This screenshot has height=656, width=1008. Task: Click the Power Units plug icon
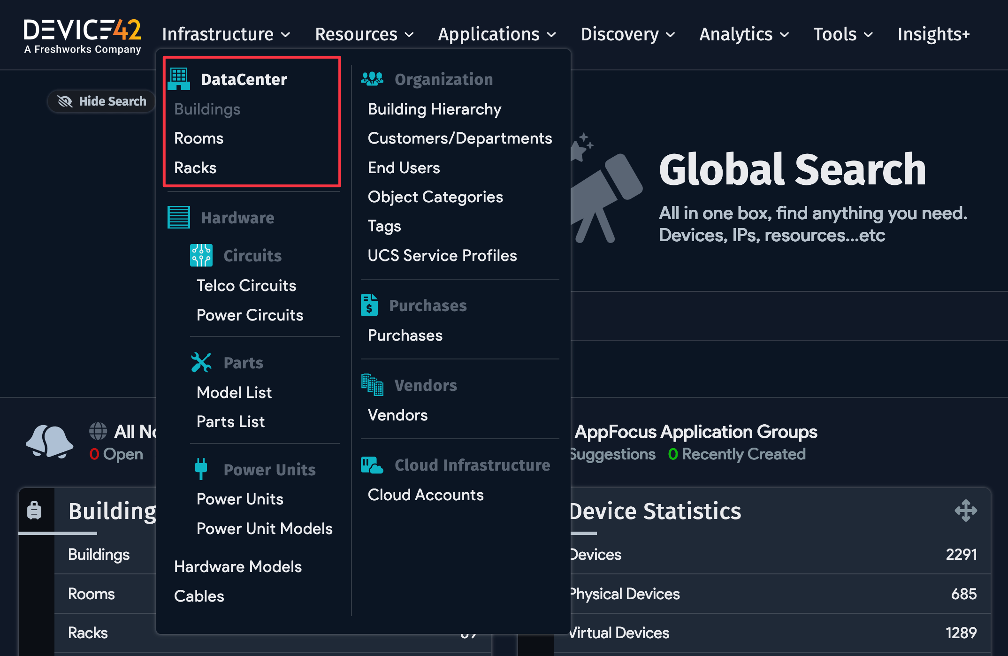201,468
